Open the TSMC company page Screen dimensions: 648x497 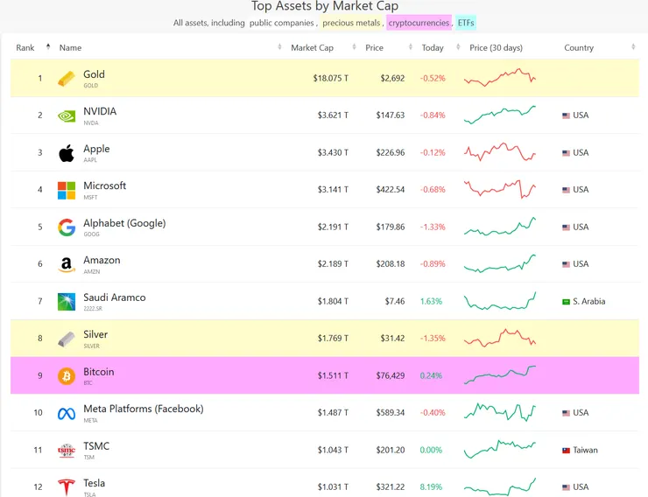(96, 446)
